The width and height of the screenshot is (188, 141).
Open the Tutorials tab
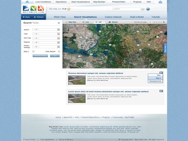click(156, 17)
